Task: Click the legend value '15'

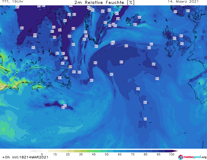Action: (55, 154)
